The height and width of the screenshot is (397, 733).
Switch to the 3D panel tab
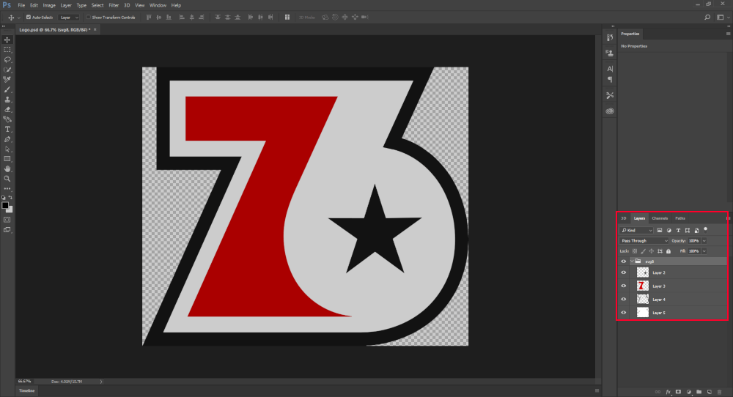point(624,218)
